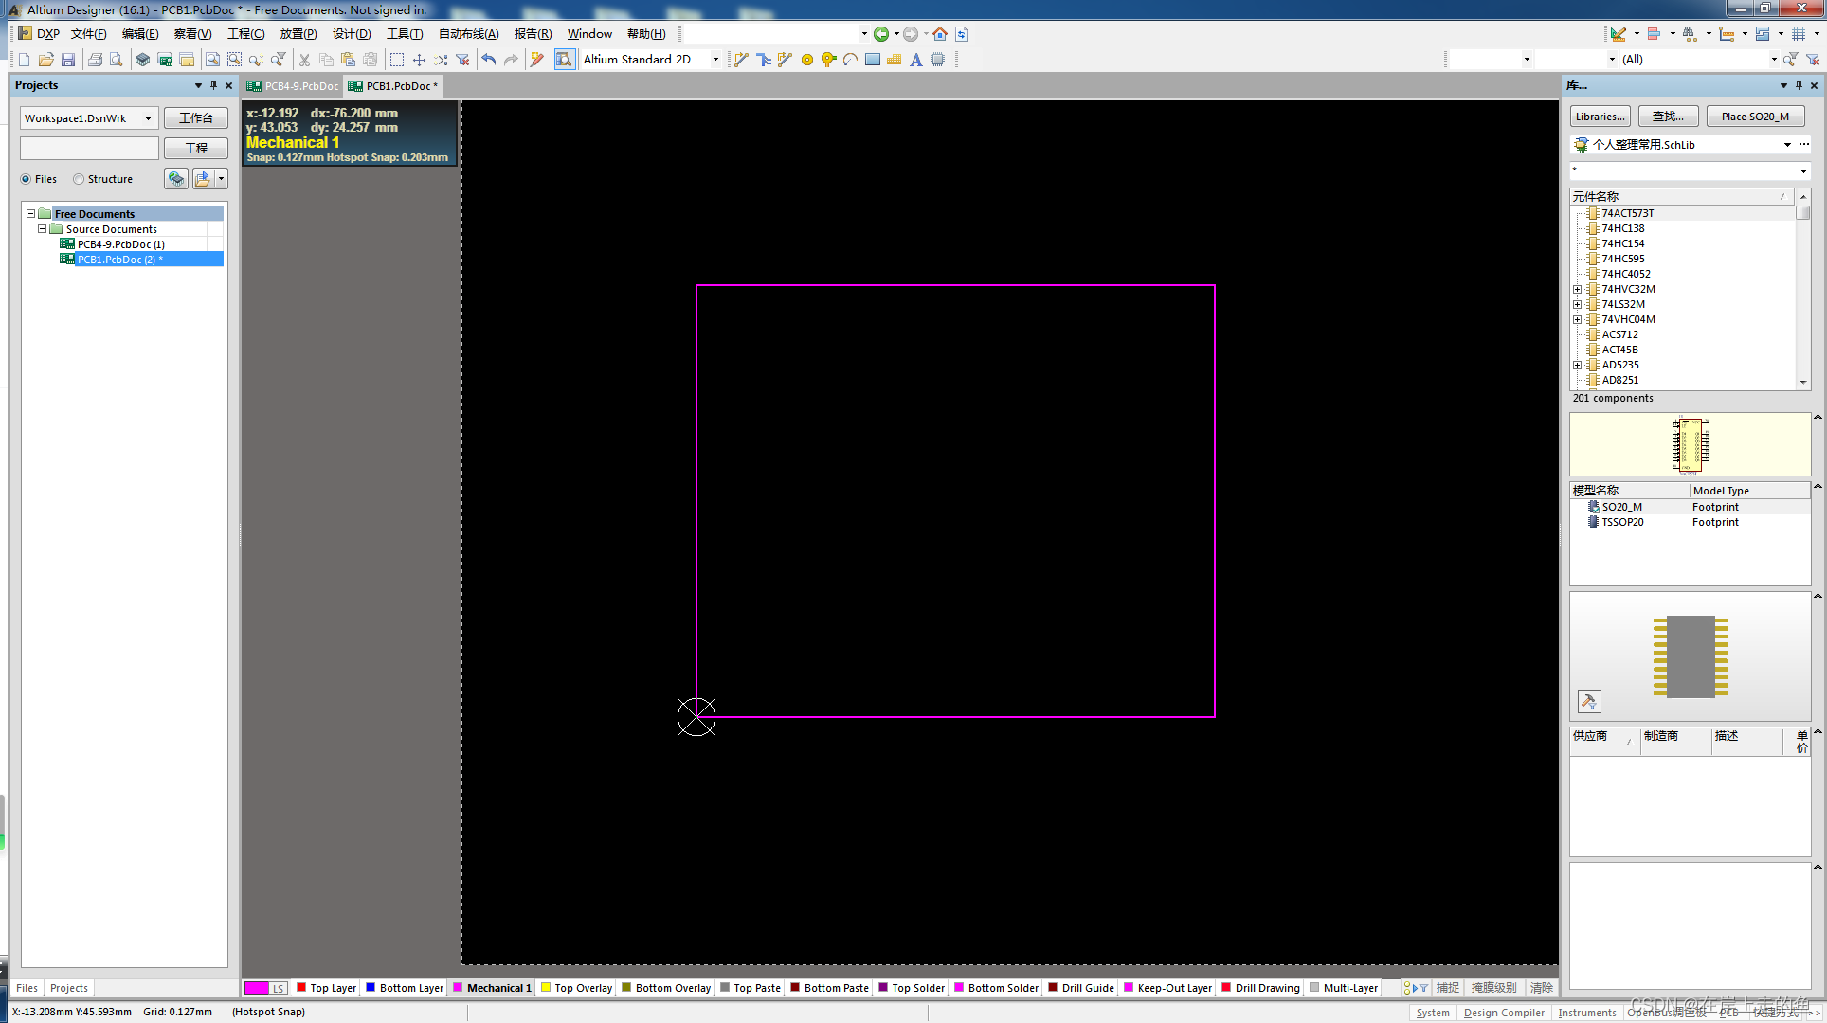1827x1023 pixels.
Task: Select the Place Pad icon
Action: click(807, 60)
